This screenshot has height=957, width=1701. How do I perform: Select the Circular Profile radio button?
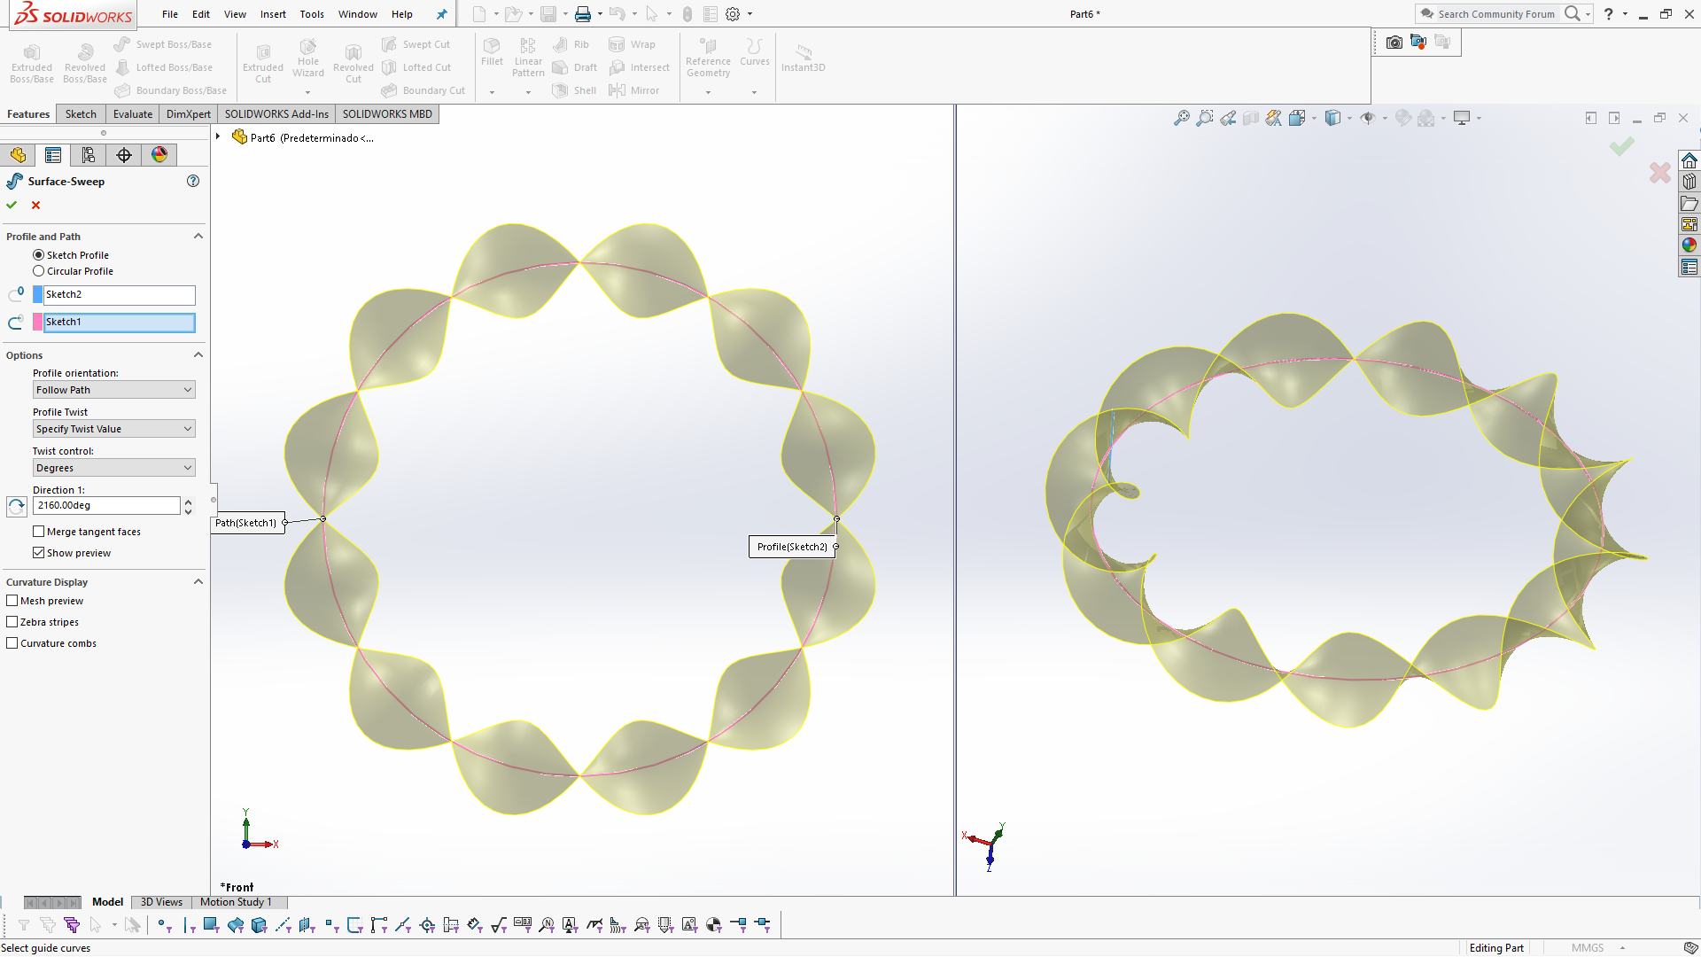[x=38, y=270]
